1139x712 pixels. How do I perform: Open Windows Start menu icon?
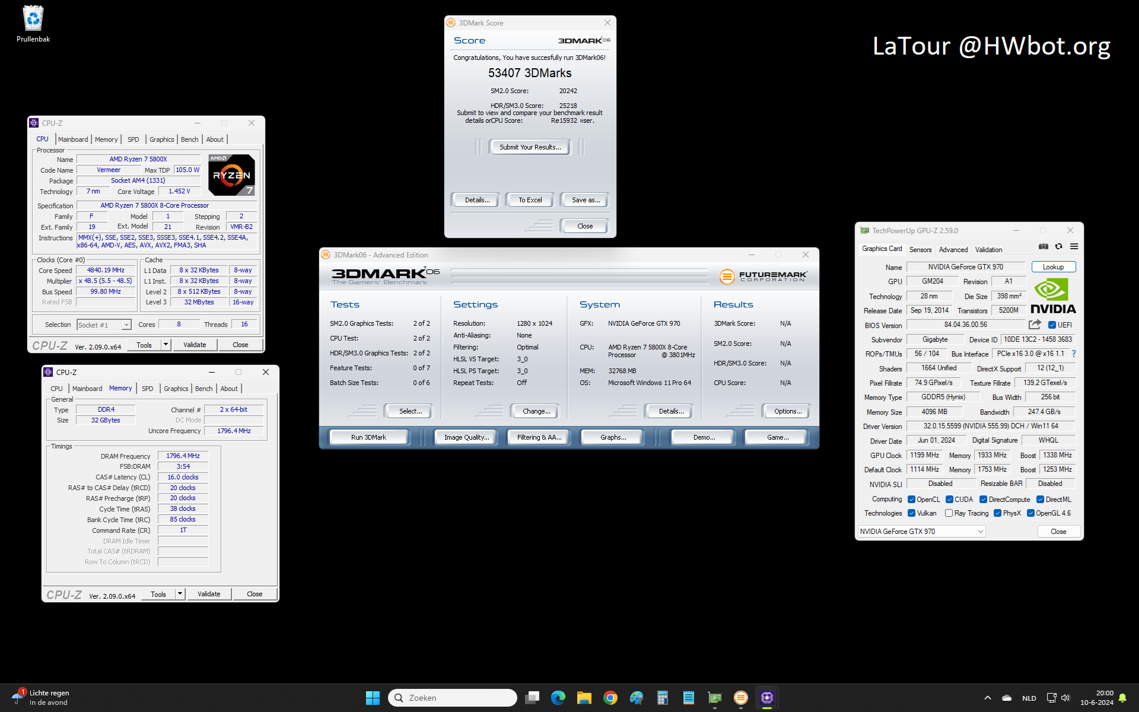tap(373, 698)
